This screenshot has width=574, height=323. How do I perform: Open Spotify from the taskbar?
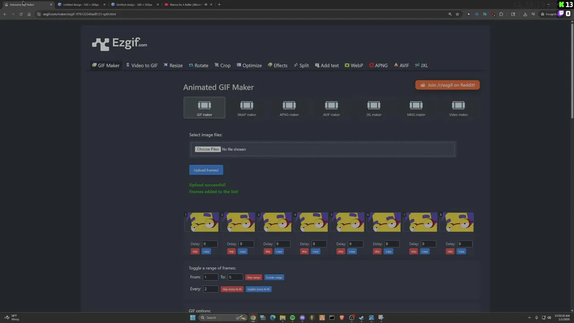[292, 318]
